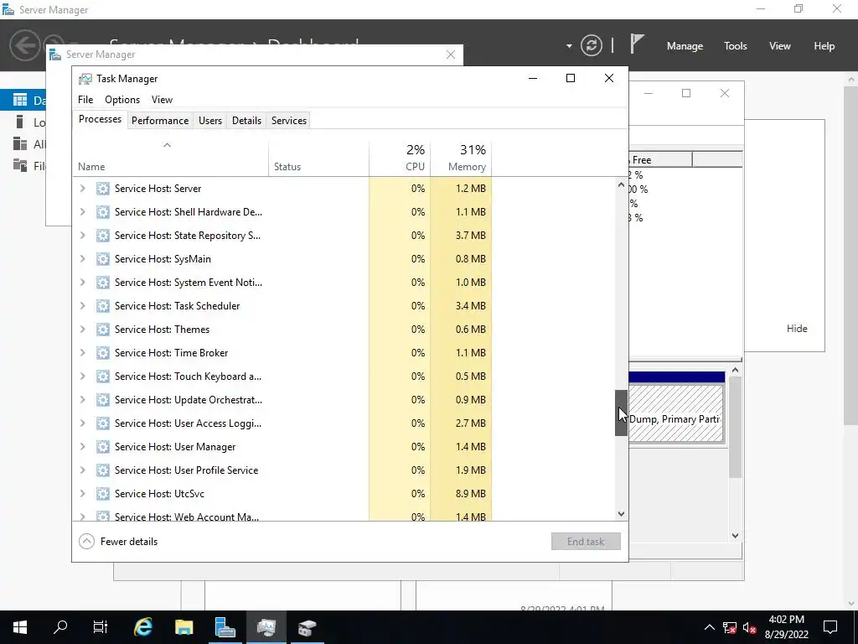Expand Service Host: User Profile Service row
858x644 pixels.
[x=83, y=470]
